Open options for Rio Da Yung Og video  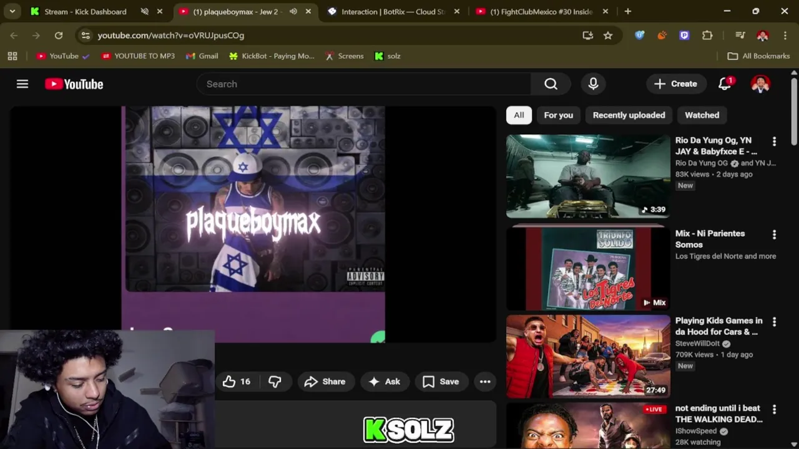coord(774,142)
